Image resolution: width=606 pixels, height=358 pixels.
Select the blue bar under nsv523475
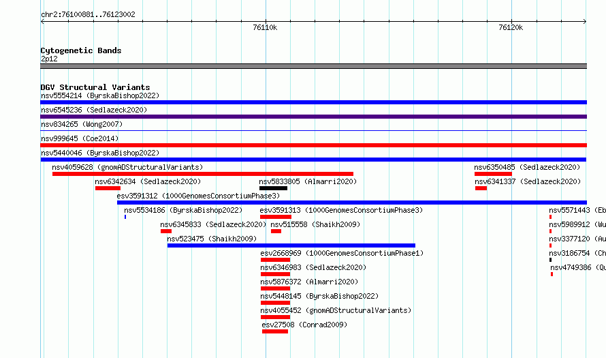[291, 245]
